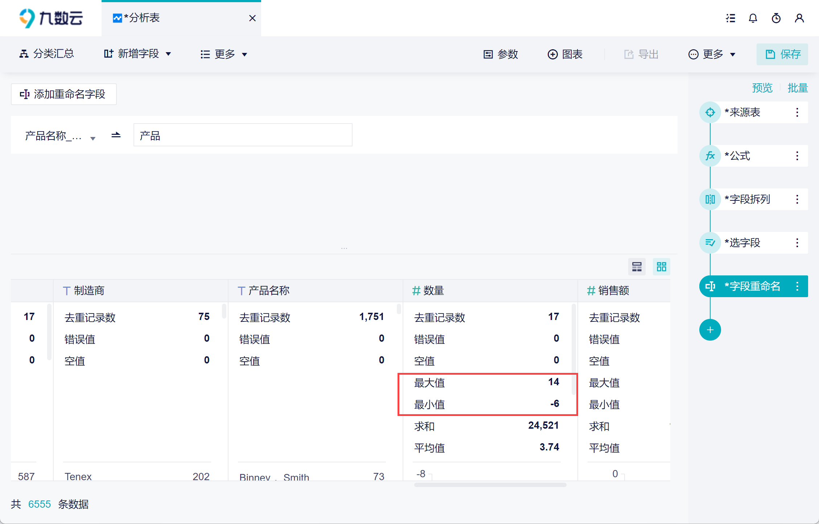Open three-dot menu for 公式 step

(x=797, y=156)
